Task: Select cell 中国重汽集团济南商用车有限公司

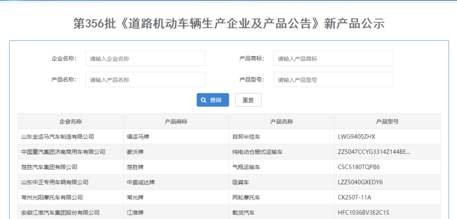Action: [71, 152]
